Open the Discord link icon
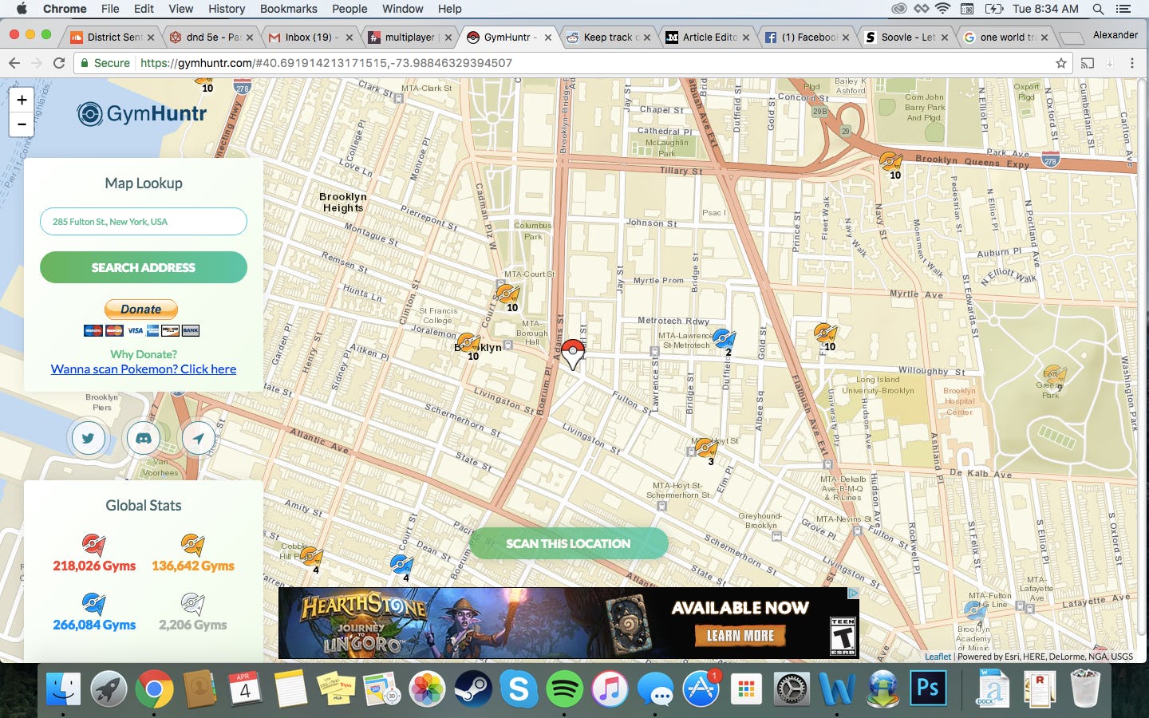This screenshot has width=1149, height=718. pyautogui.click(x=144, y=438)
